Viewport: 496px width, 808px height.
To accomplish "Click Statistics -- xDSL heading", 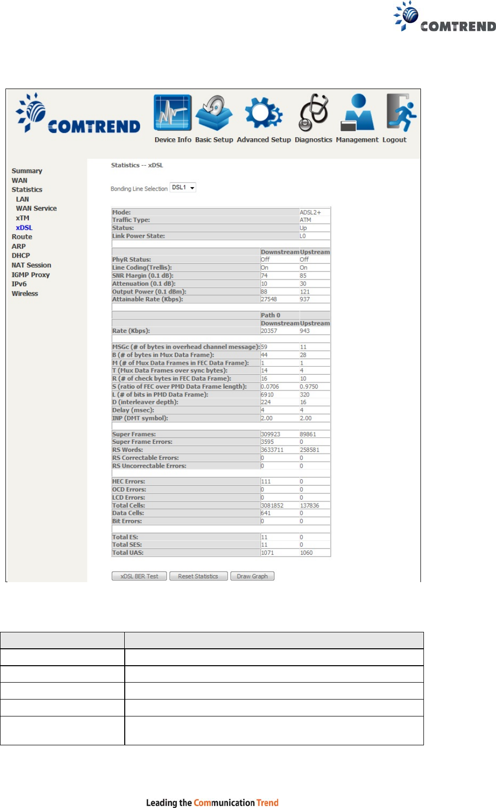I will [137, 165].
